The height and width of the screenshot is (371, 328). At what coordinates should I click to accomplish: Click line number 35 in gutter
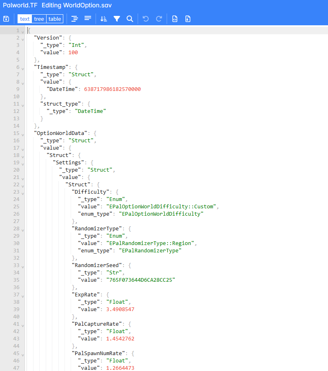click(16, 280)
